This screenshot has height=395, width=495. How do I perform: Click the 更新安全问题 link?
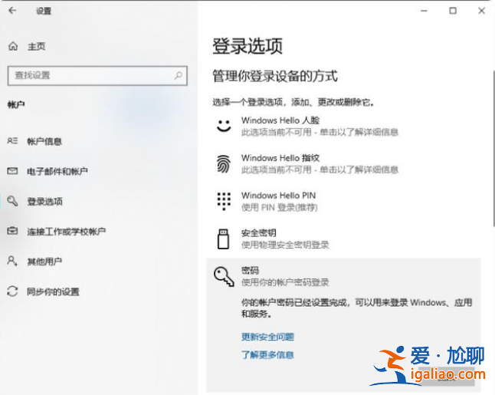267,337
